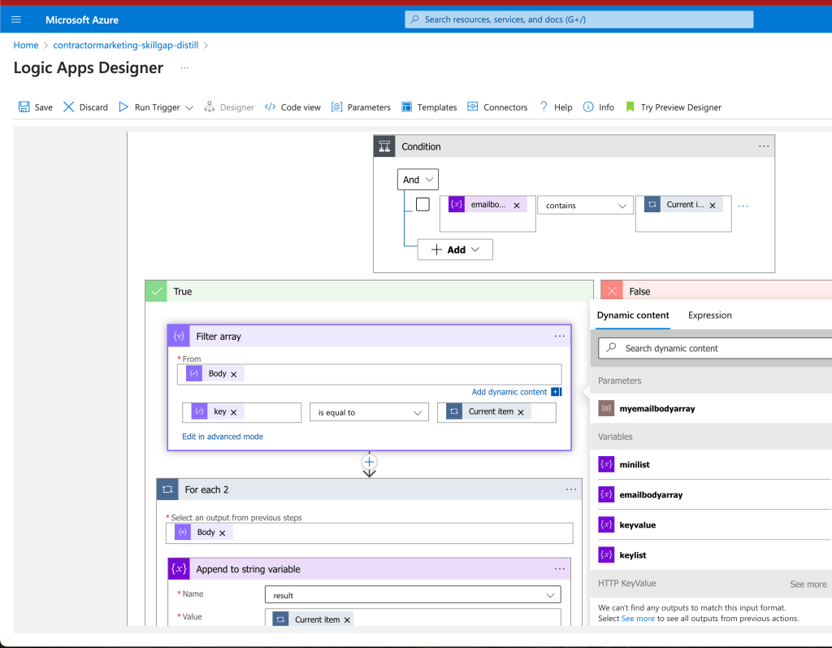Open the Condition card ellipsis menu
This screenshot has height=648, width=832.
click(764, 146)
